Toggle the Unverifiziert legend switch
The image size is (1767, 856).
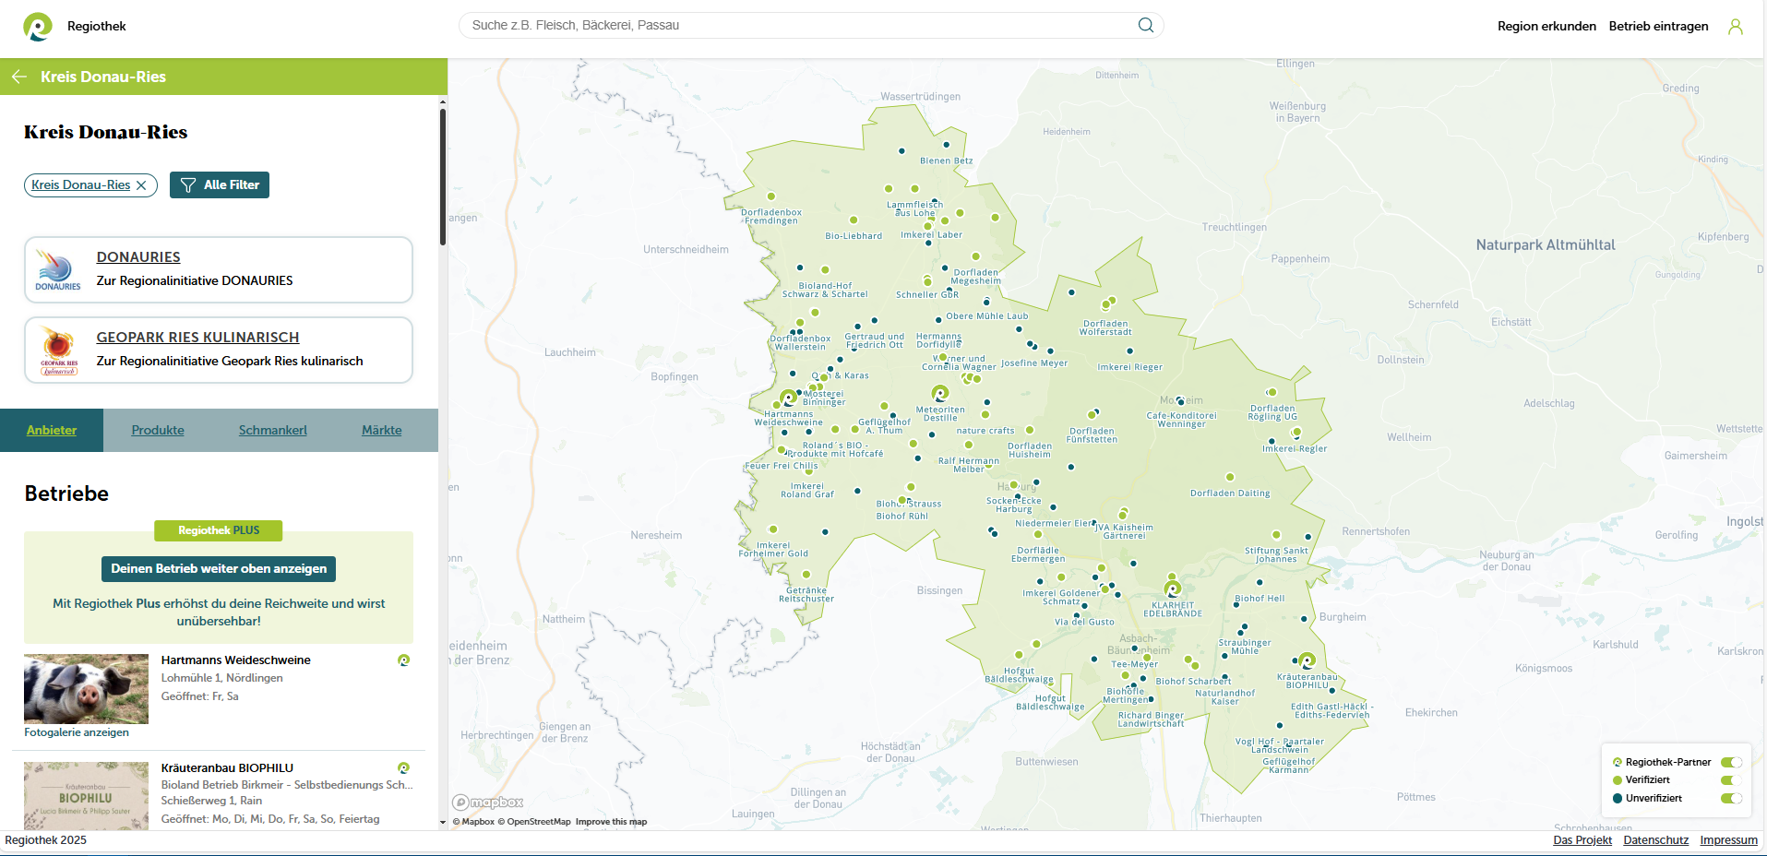point(1731,799)
